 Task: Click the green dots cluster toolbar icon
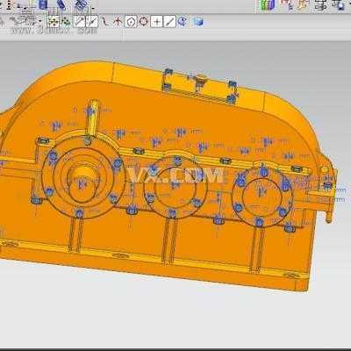pyautogui.click(x=67, y=22)
